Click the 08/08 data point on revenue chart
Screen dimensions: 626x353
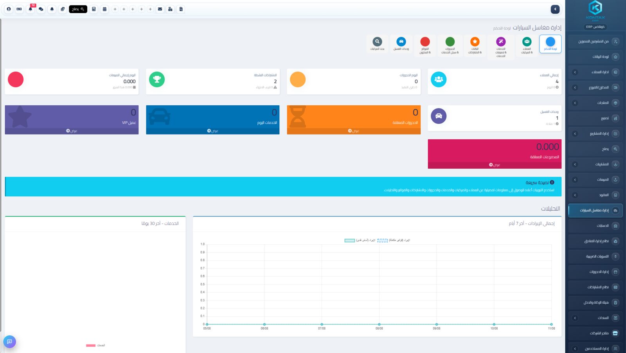[379, 324]
